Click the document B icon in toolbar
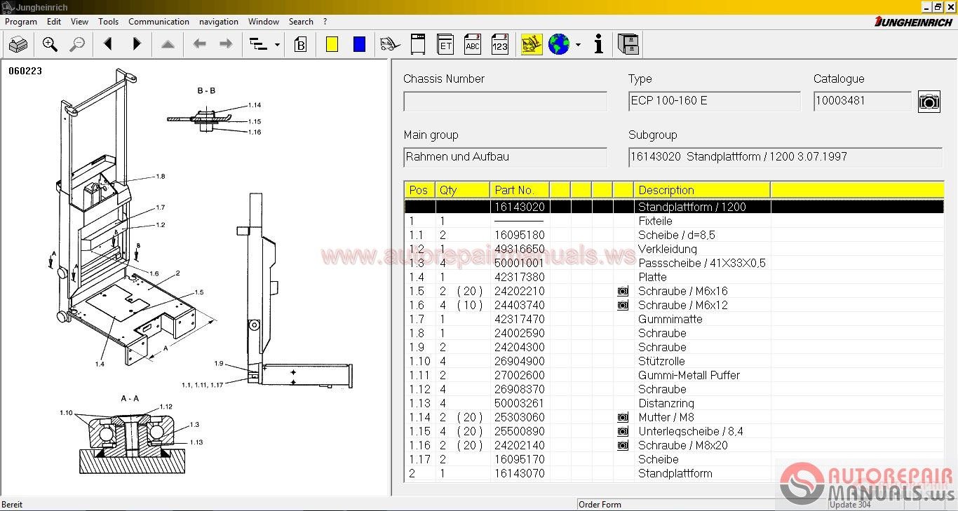Screen dimensions: 958x511 click(x=300, y=44)
